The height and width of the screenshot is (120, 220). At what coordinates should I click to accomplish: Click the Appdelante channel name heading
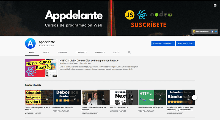pyautogui.click(x=47, y=42)
